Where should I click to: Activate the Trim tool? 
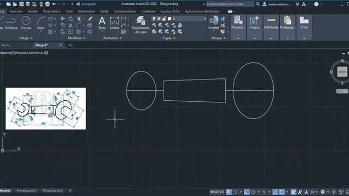79,19
